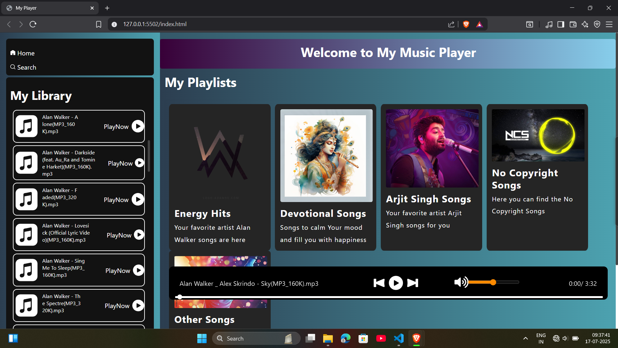Show hidden system tray icons chevron

tap(525, 338)
